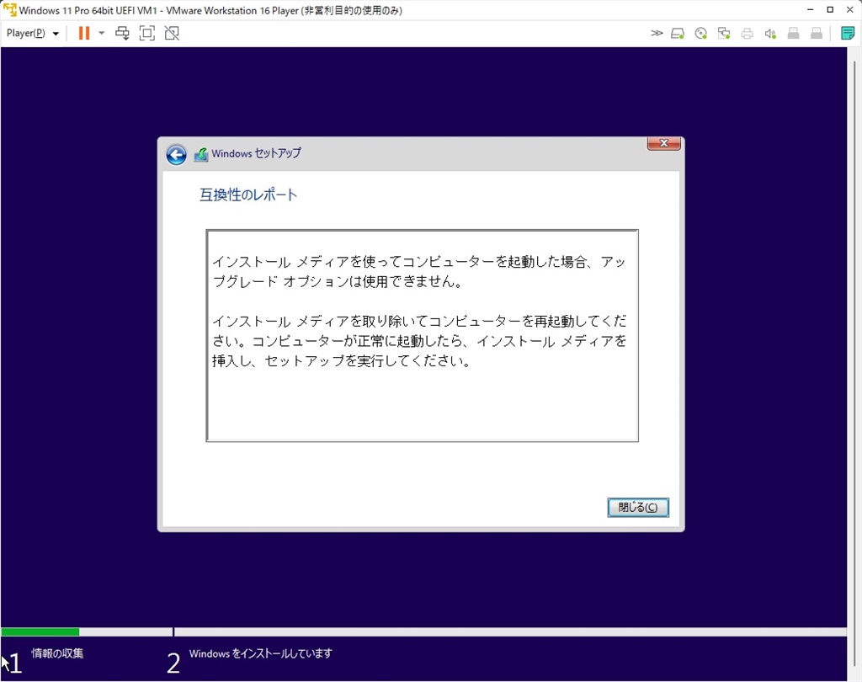
Task: Enter full screen mode
Action: click(x=146, y=33)
